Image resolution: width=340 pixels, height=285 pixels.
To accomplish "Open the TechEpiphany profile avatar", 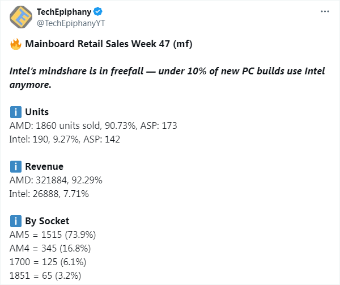I will (20, 17).
